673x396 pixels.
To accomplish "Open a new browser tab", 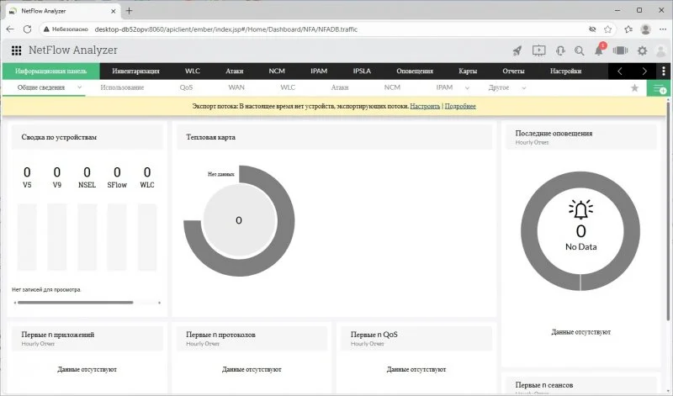I will [129, 11].
